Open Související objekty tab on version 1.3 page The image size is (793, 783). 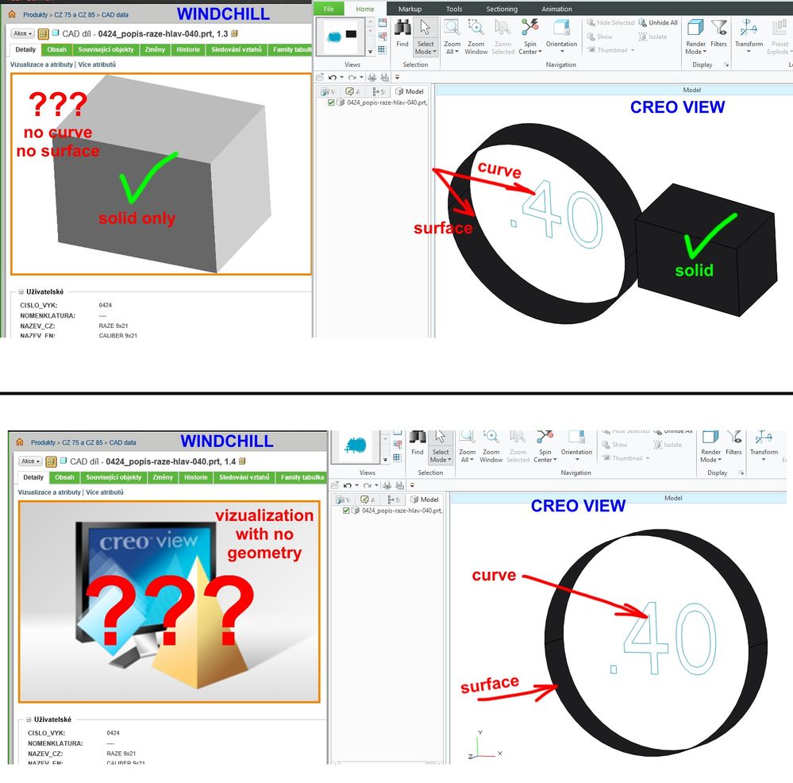pyautogui.click(x=106, y=49)
